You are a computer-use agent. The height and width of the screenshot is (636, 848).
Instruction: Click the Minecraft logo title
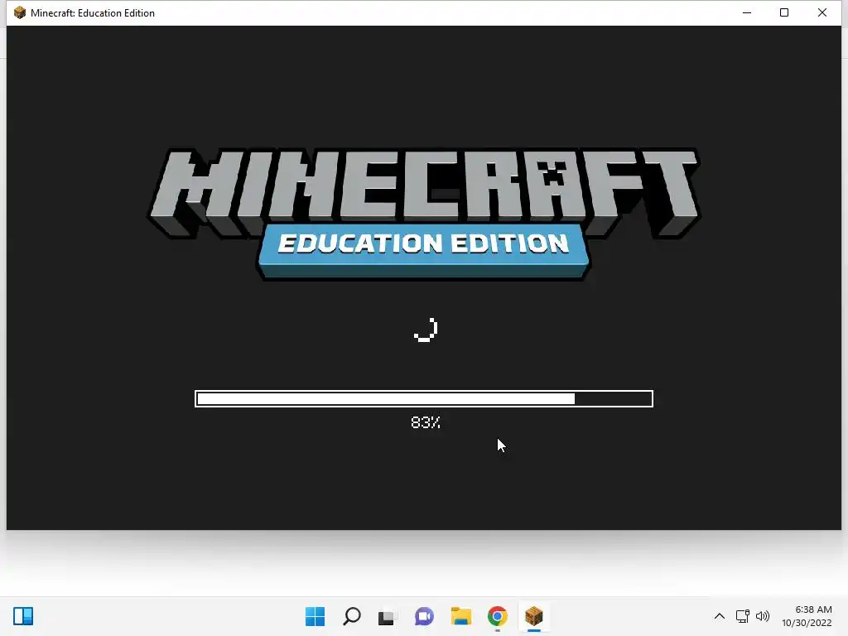click(424, 194)
